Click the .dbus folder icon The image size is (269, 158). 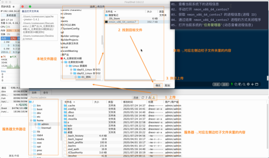pyautogui.click(x=66, y=112)
